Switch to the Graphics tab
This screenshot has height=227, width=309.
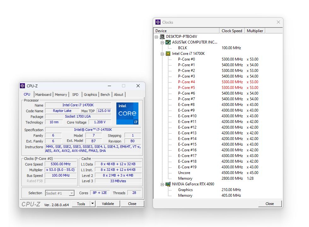[x=90, y=95]
